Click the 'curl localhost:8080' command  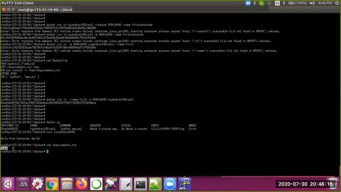(x=61, y=132)
